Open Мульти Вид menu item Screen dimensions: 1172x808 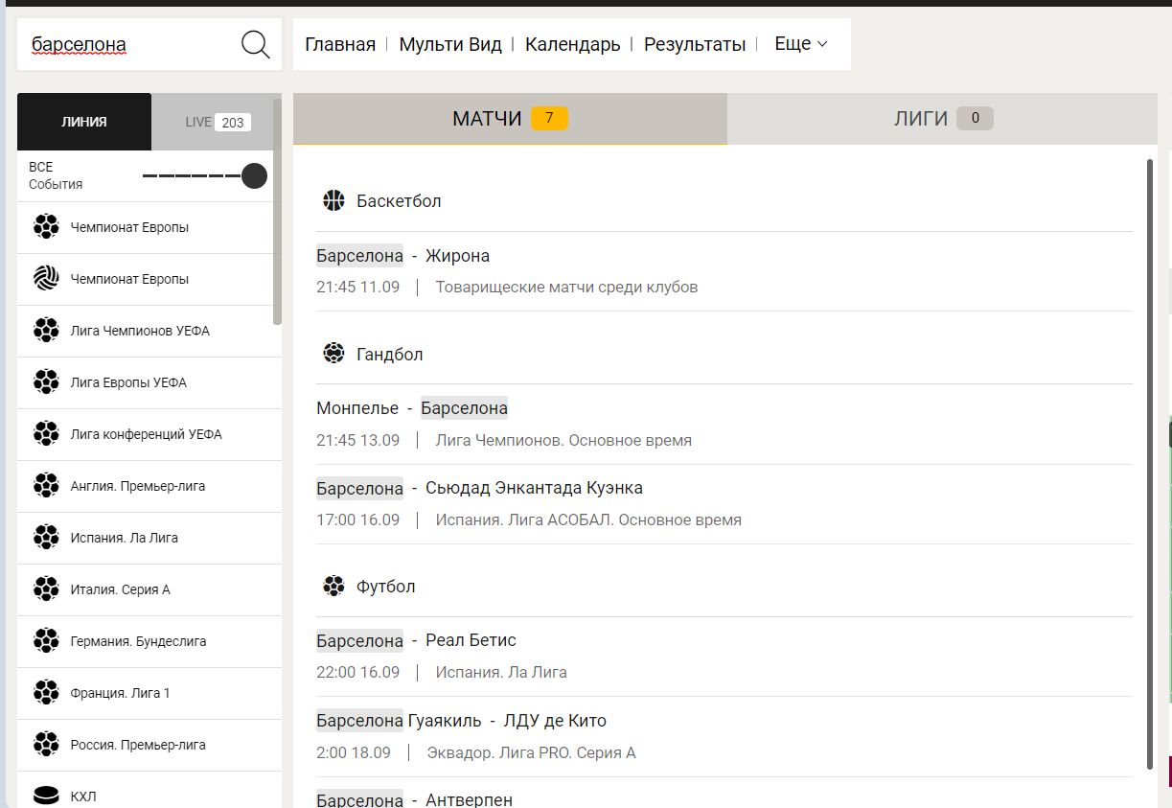(450, 44)
